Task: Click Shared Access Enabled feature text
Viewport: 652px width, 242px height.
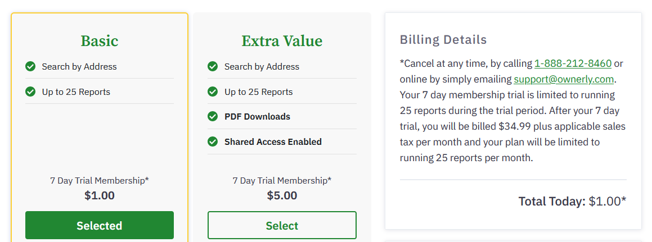Action: [x=273, y=142]
